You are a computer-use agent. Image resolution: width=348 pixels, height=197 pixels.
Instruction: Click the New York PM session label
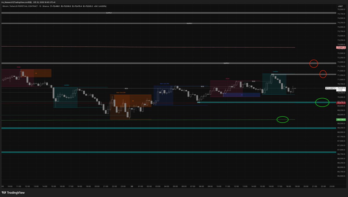tap(164, 84)
